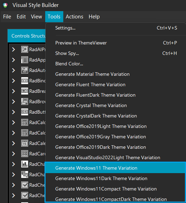
Task: Expand the RadButt tree node
Action: (x=14, y=112)
